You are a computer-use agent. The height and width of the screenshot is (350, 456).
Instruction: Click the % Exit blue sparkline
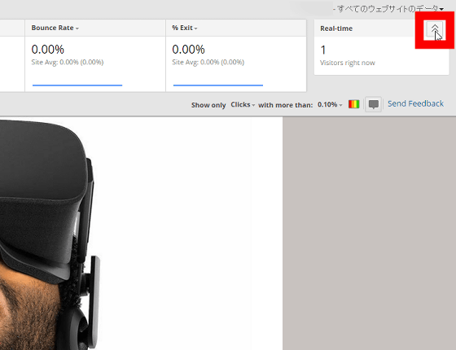click(218, 85)
